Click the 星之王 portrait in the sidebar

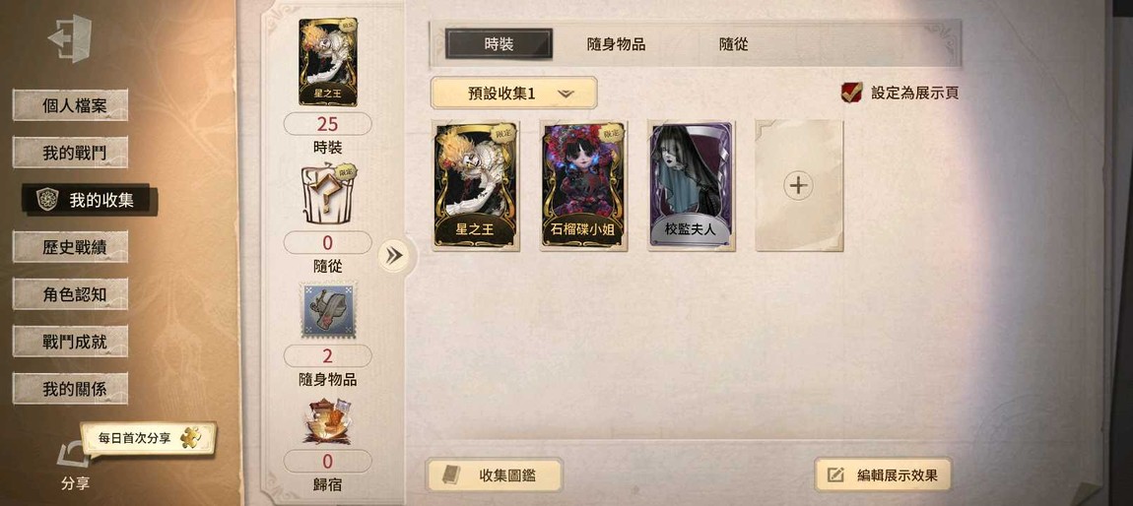(x=328, y=62)
